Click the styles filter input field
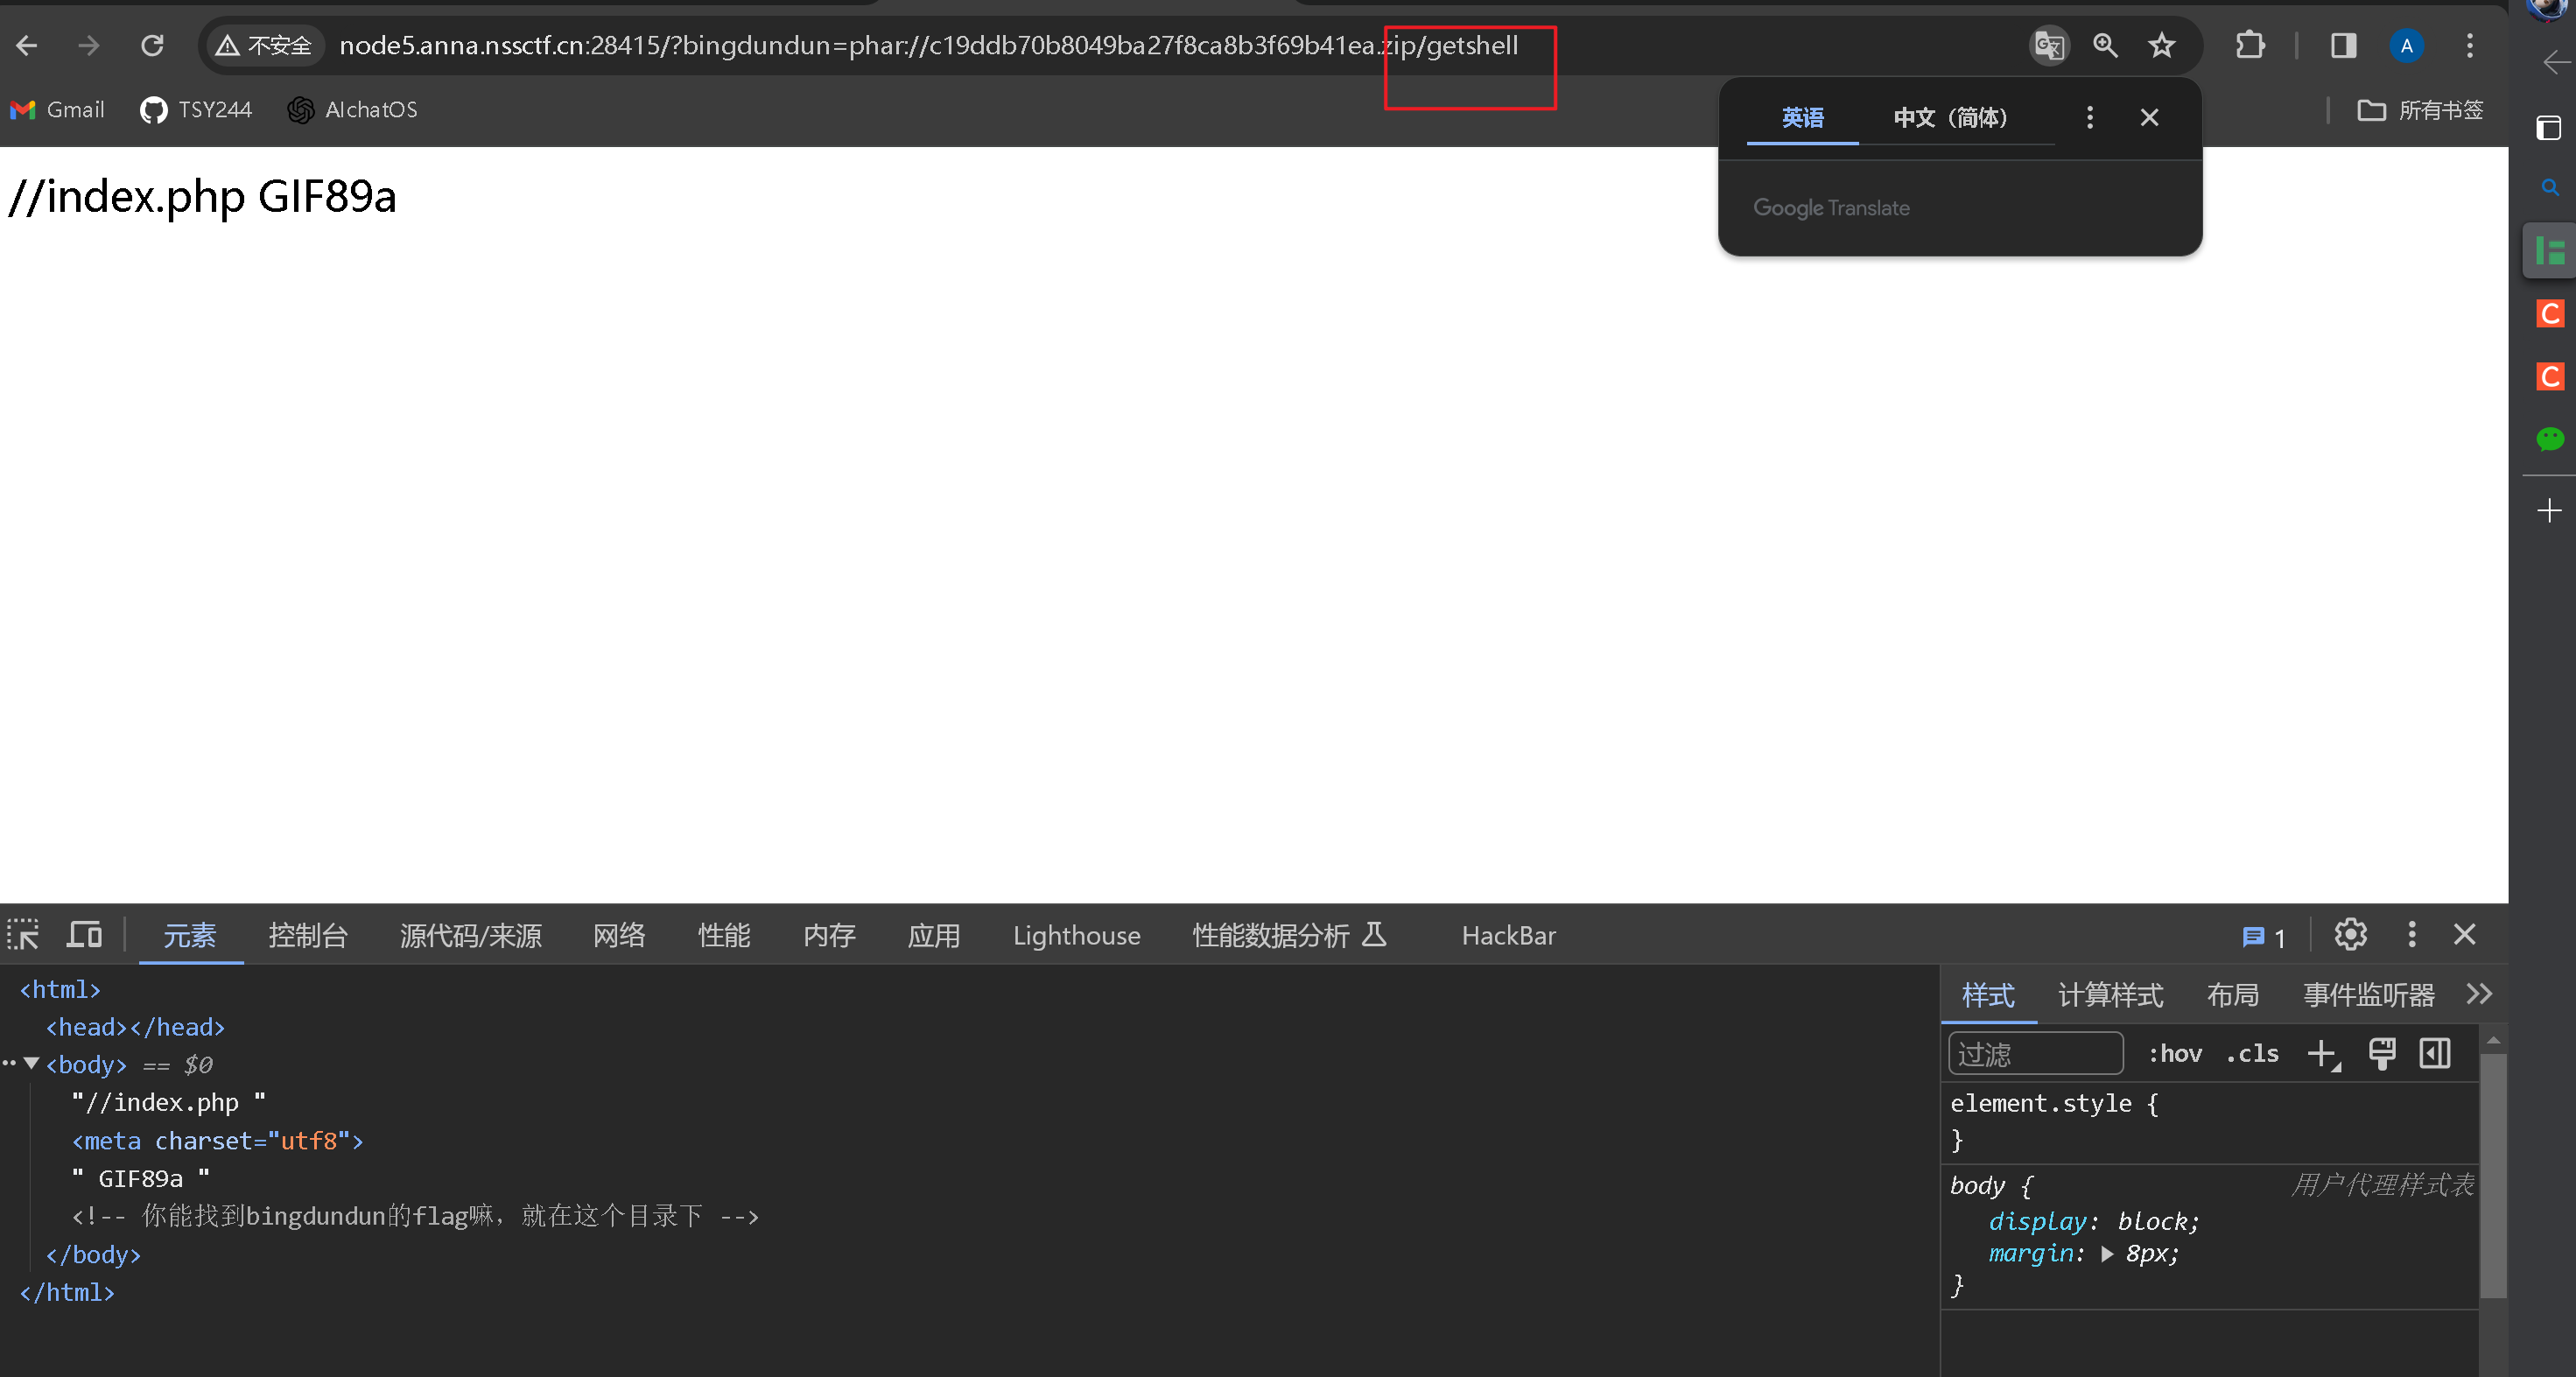This screenshot has width=2576, height=1377. pyautogui.click(x=2035, y=1053)
